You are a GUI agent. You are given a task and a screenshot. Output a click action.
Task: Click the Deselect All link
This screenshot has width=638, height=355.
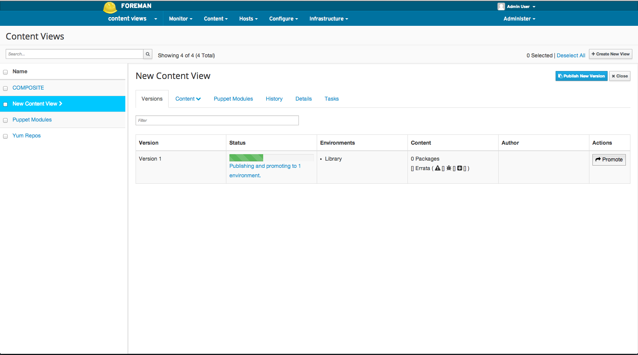pyautogui.click(x=571, y=55)
